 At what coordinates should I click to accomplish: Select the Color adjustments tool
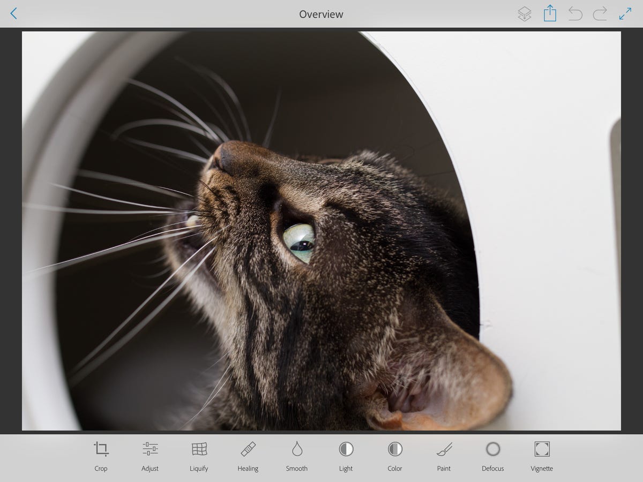point(395,455)
